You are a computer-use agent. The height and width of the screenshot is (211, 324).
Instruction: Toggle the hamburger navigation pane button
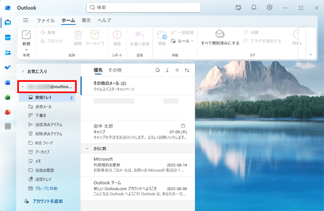(25, 20)
